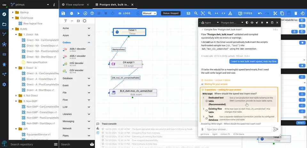Click the RESET button
This screenshot has width=307, height=148.
301,123
